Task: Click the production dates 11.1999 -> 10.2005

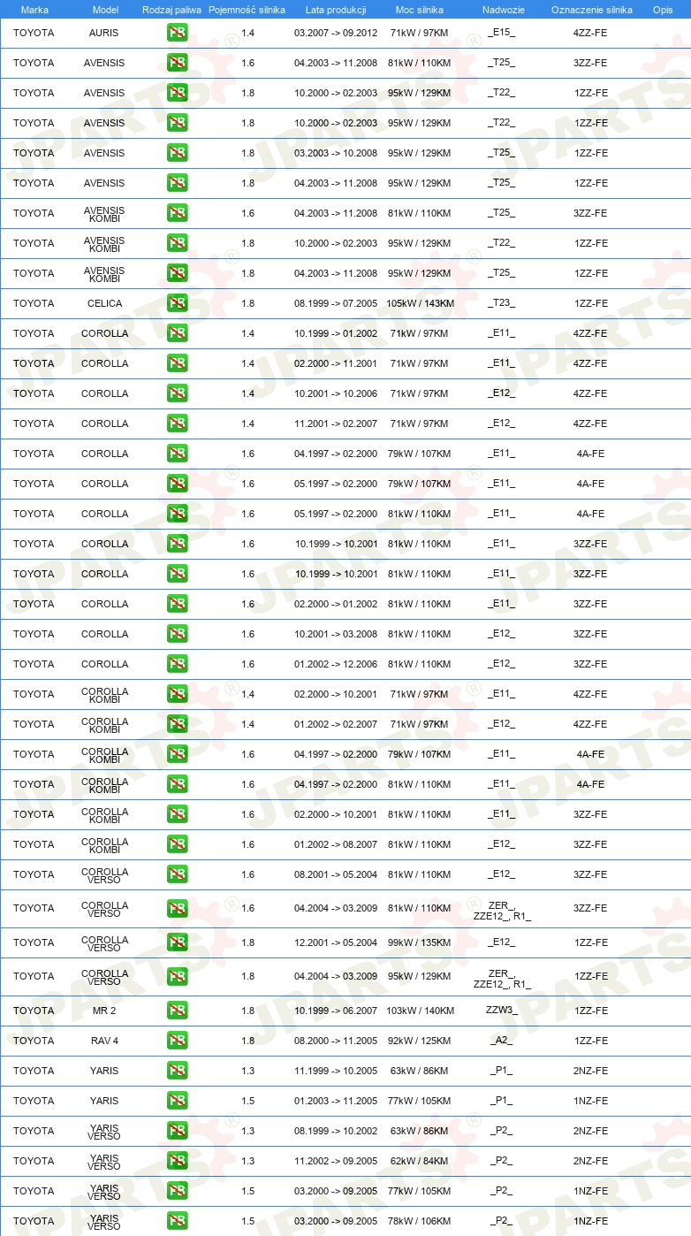Action: [336, 1071]
